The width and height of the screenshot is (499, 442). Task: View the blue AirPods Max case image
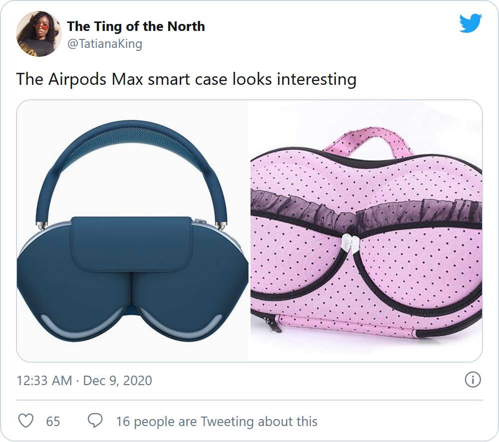132,230
